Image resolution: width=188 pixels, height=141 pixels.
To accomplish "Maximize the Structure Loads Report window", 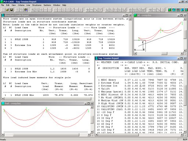I will click(x=127, y=15).
